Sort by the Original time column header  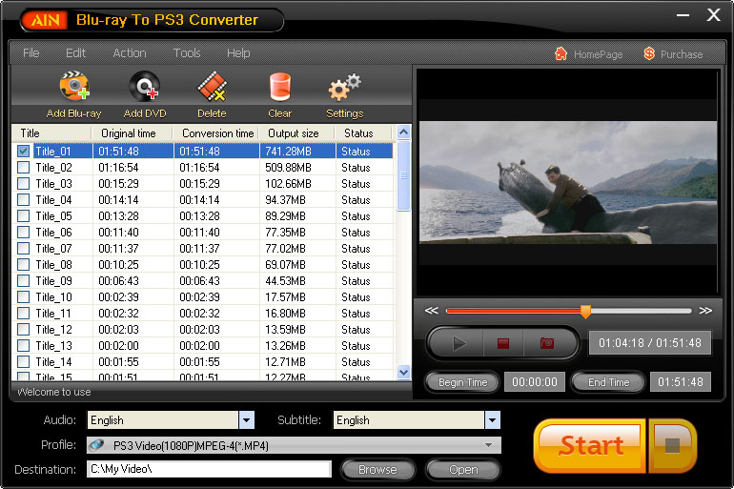(132, 132)
